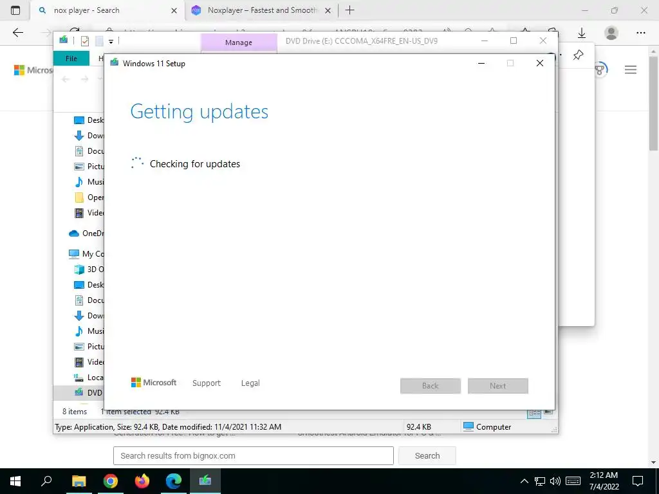This screenshot has width=659, height=494.
Task: Open Google Chrome from taskbar
Action: tap(110, 481)
